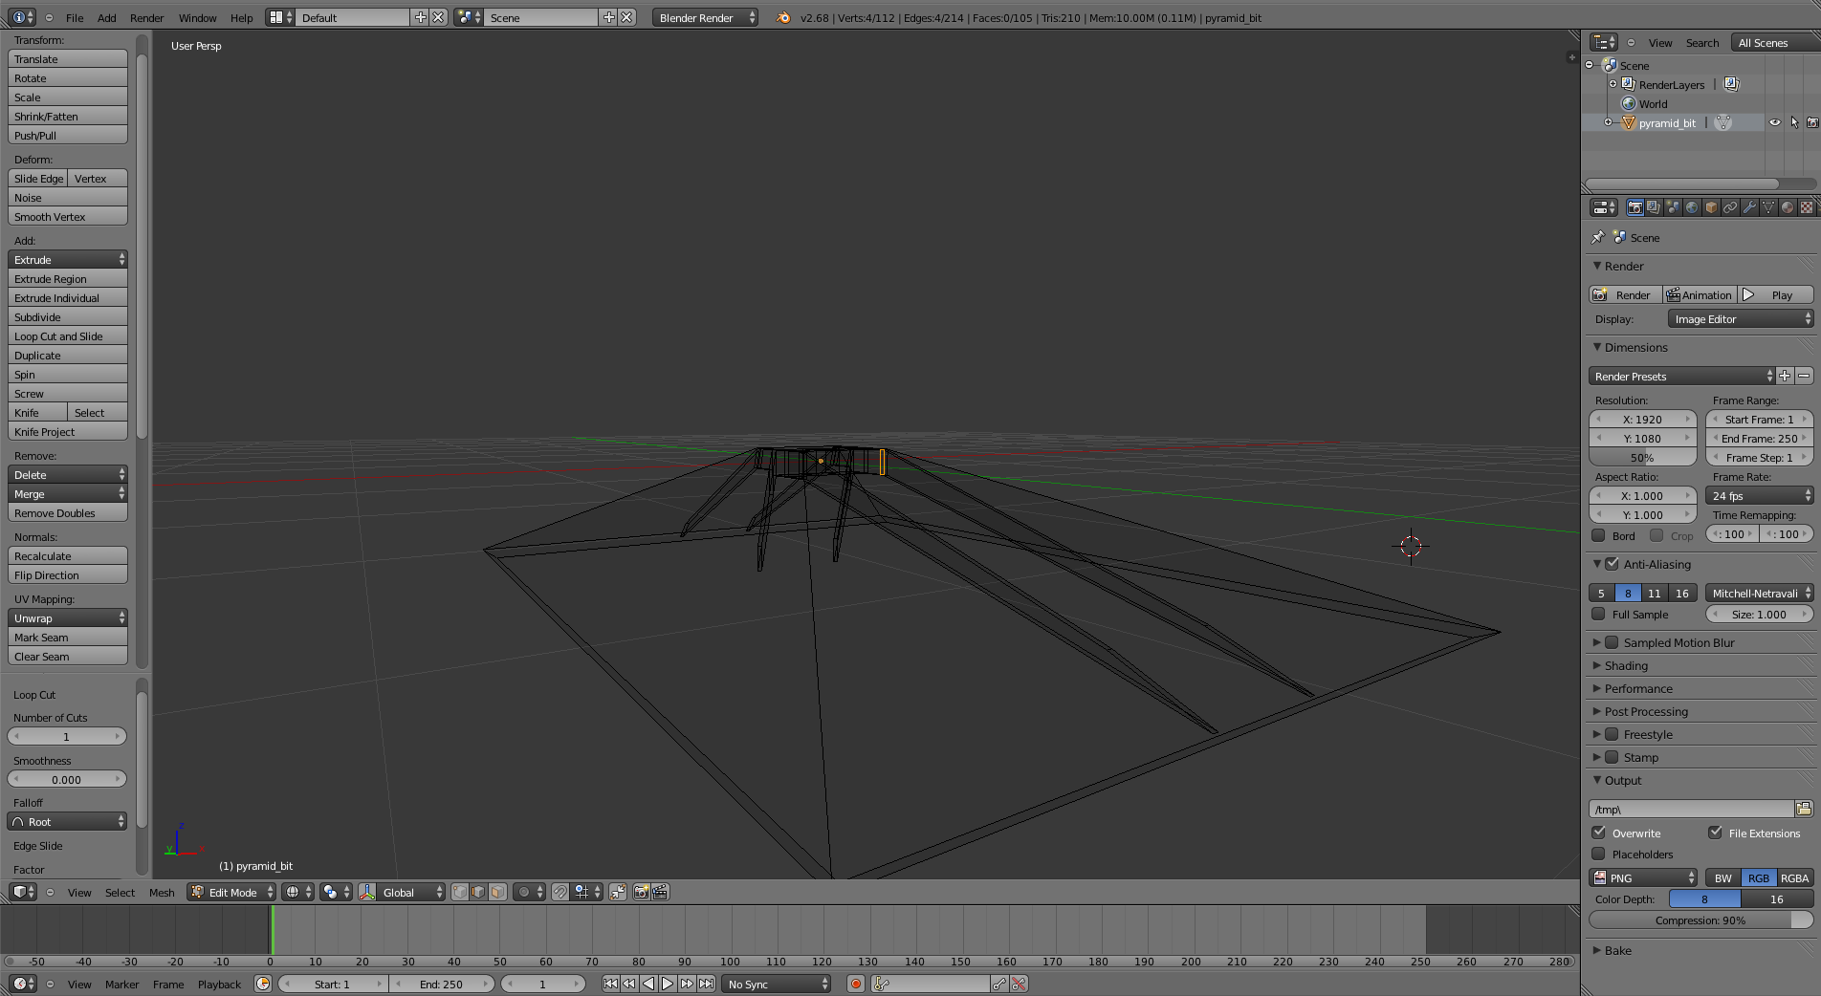The height and width of the screenshot is (996, 1821).
Task: Switch to the Material properties sphere icon
Action: point(1787,207)
